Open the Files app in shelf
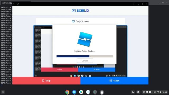 [74, 92]
